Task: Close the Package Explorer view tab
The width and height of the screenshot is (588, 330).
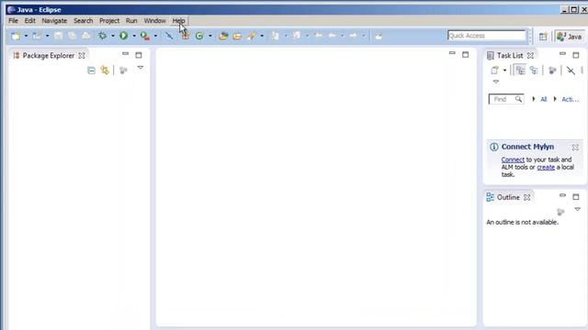Action: pyautogui.click(x=82, y=55)
